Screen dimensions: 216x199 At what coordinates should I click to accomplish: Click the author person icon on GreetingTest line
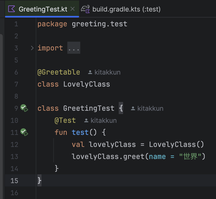[x=133, y=109]
